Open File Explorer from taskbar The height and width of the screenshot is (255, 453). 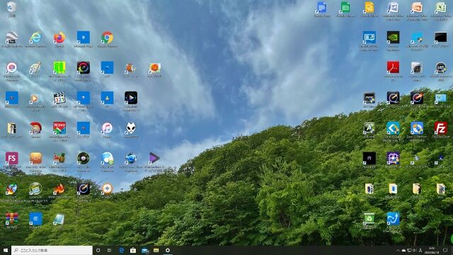[156, 250]
